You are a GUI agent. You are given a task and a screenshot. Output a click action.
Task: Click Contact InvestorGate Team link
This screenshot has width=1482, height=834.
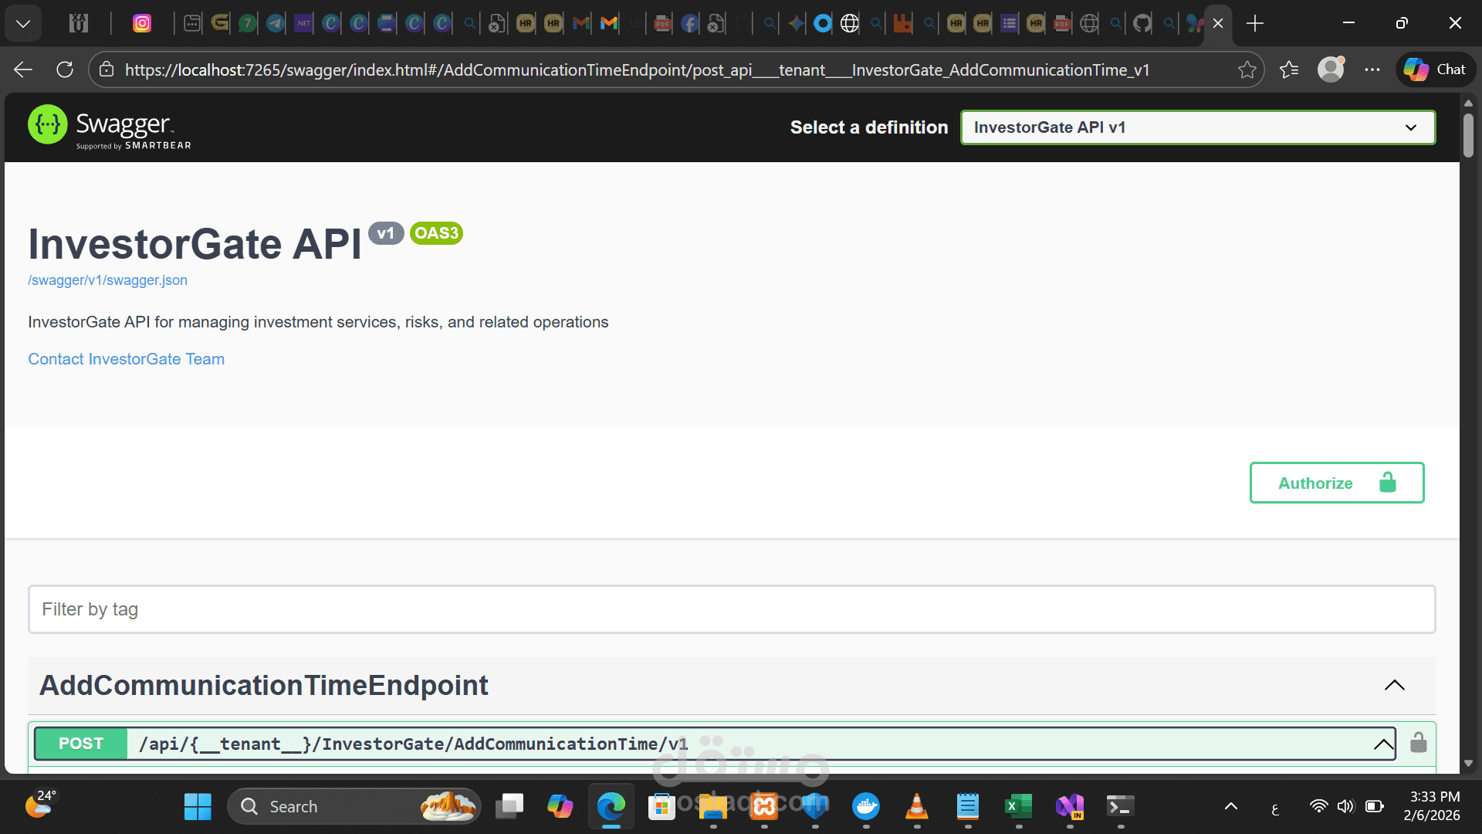(x=126, y=359)
